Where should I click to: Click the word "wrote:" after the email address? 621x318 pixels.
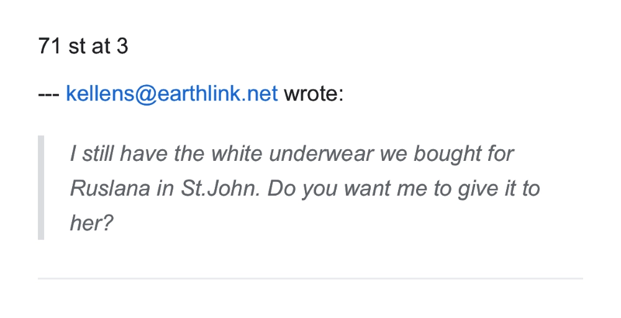pos(313,95)
